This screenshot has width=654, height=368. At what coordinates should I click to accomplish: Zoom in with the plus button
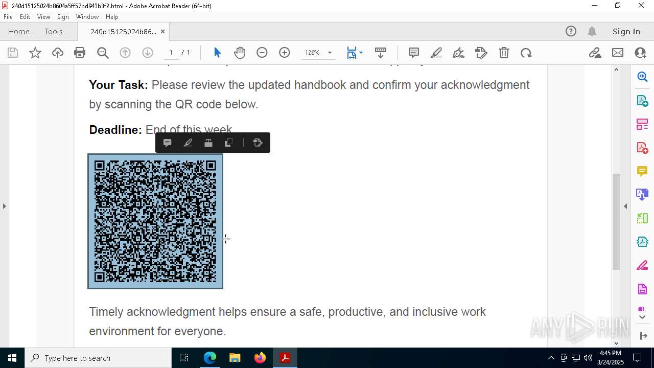285,53
